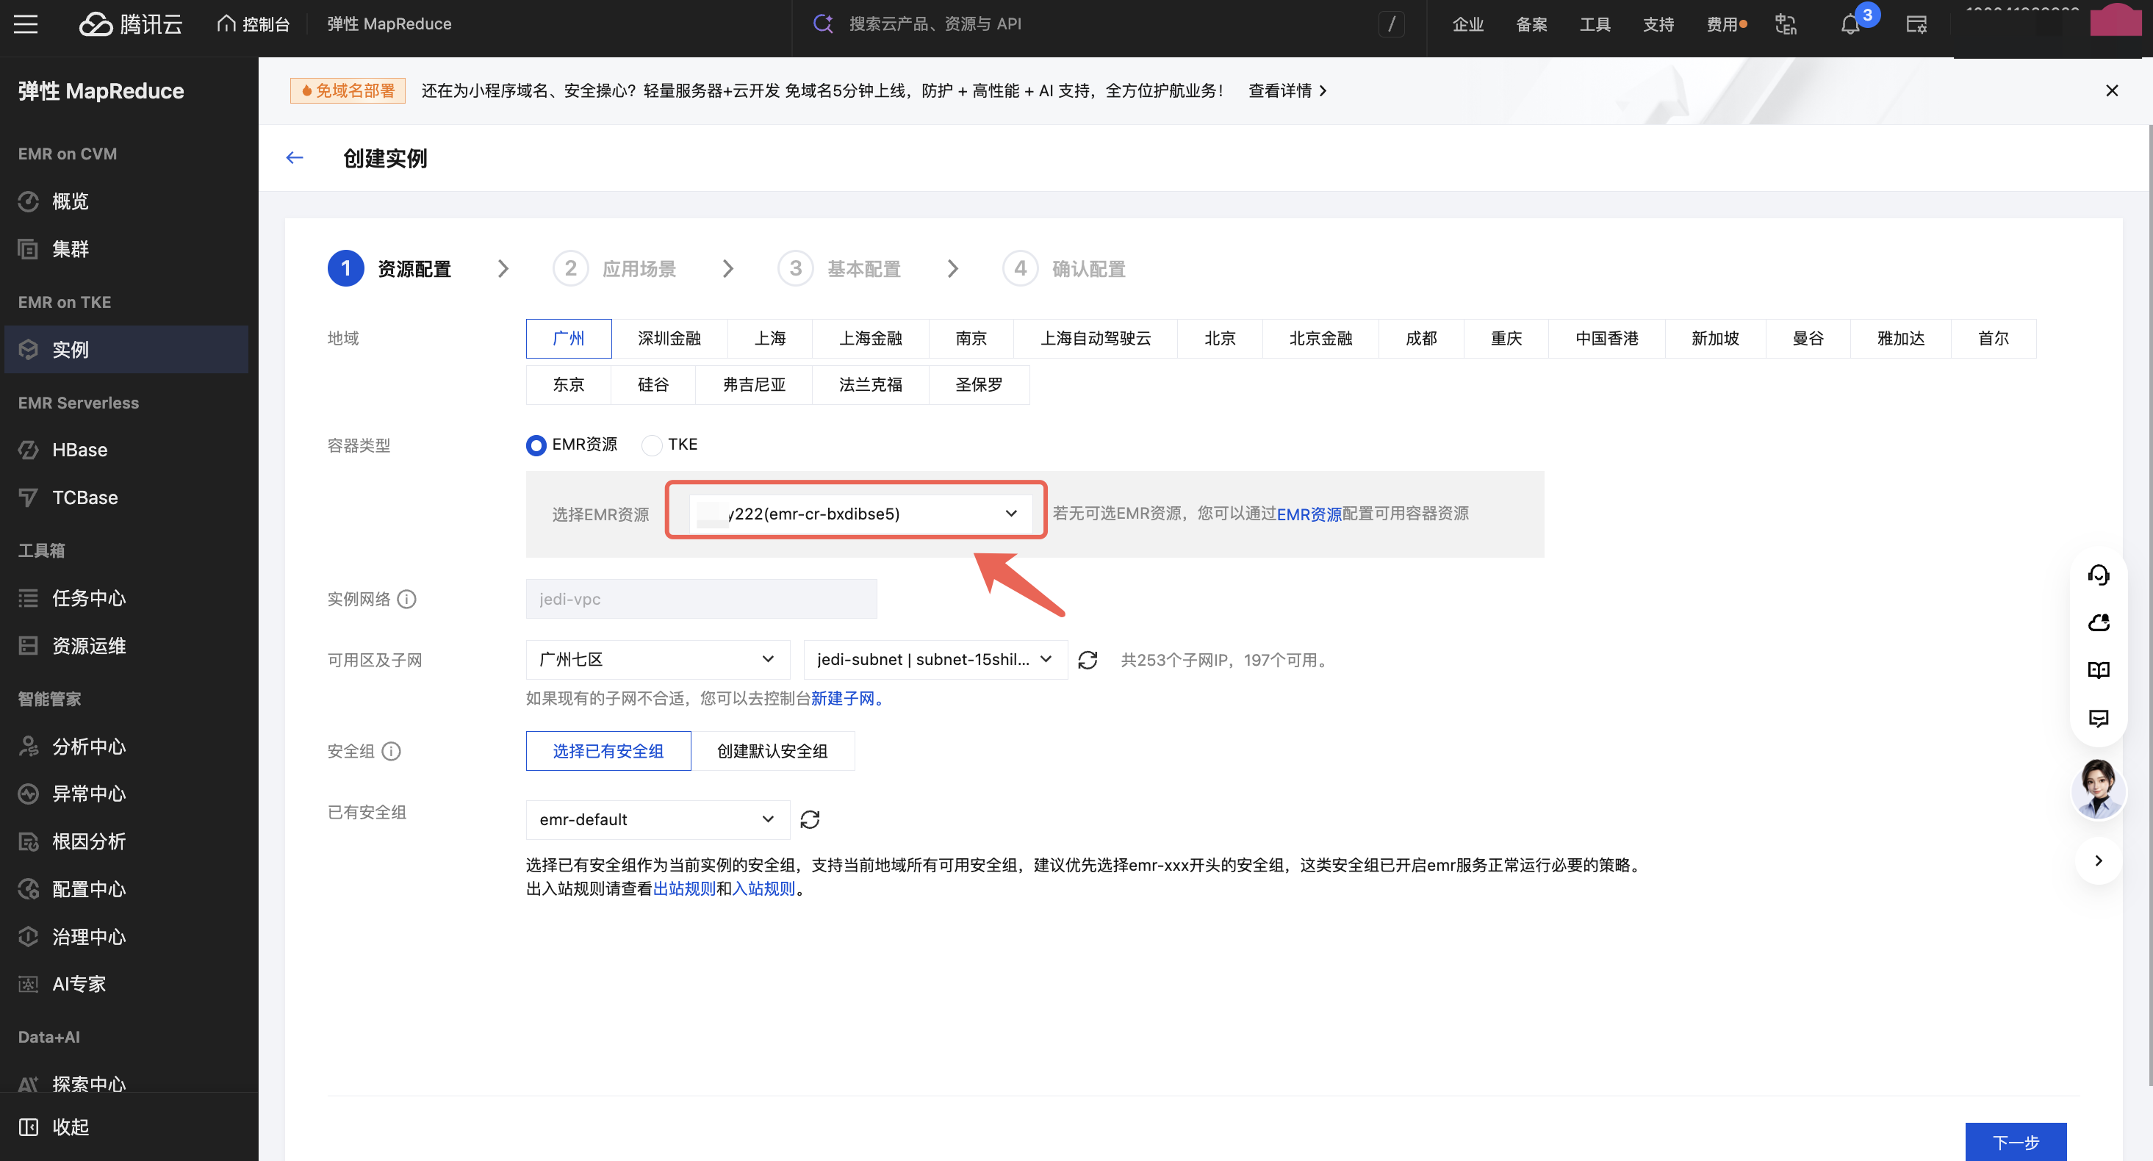Open the emr-default security group dropdown
This screenshot has height=1161, width=2153.
[x=658, y=819]
